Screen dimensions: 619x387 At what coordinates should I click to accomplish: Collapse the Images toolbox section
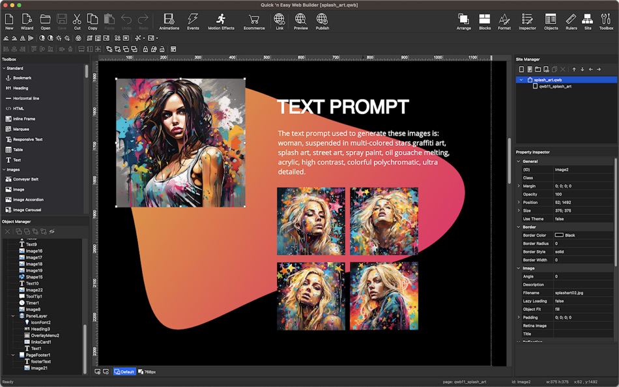(5, 170)
